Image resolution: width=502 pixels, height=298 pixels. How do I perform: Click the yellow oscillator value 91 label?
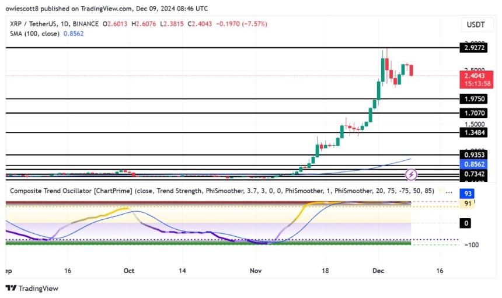tap(468, 204)
